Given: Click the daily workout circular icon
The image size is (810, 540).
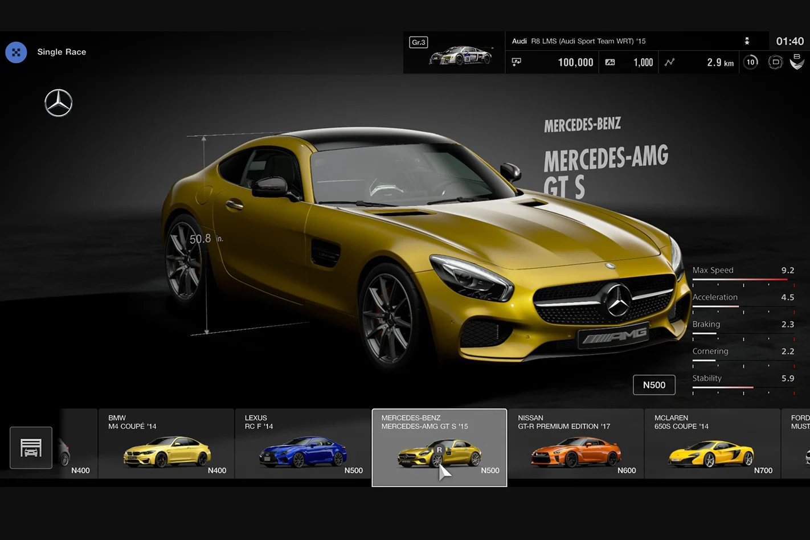Looking at the screenshot, I should [775, 62].
